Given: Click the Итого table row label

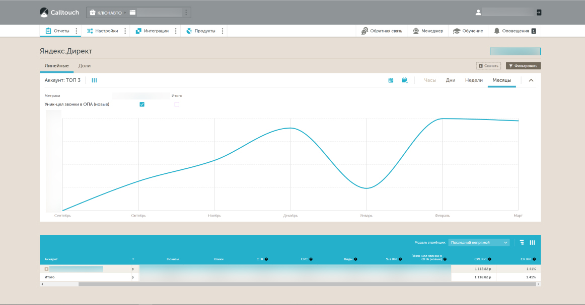Looking at the screenshot, I should (x=50, y=277).
